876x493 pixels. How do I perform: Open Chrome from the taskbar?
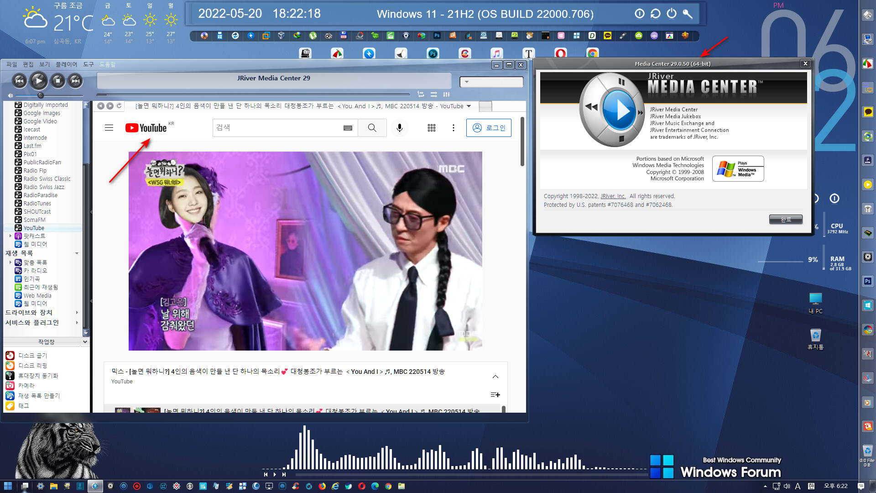click(x=388, y=486)
